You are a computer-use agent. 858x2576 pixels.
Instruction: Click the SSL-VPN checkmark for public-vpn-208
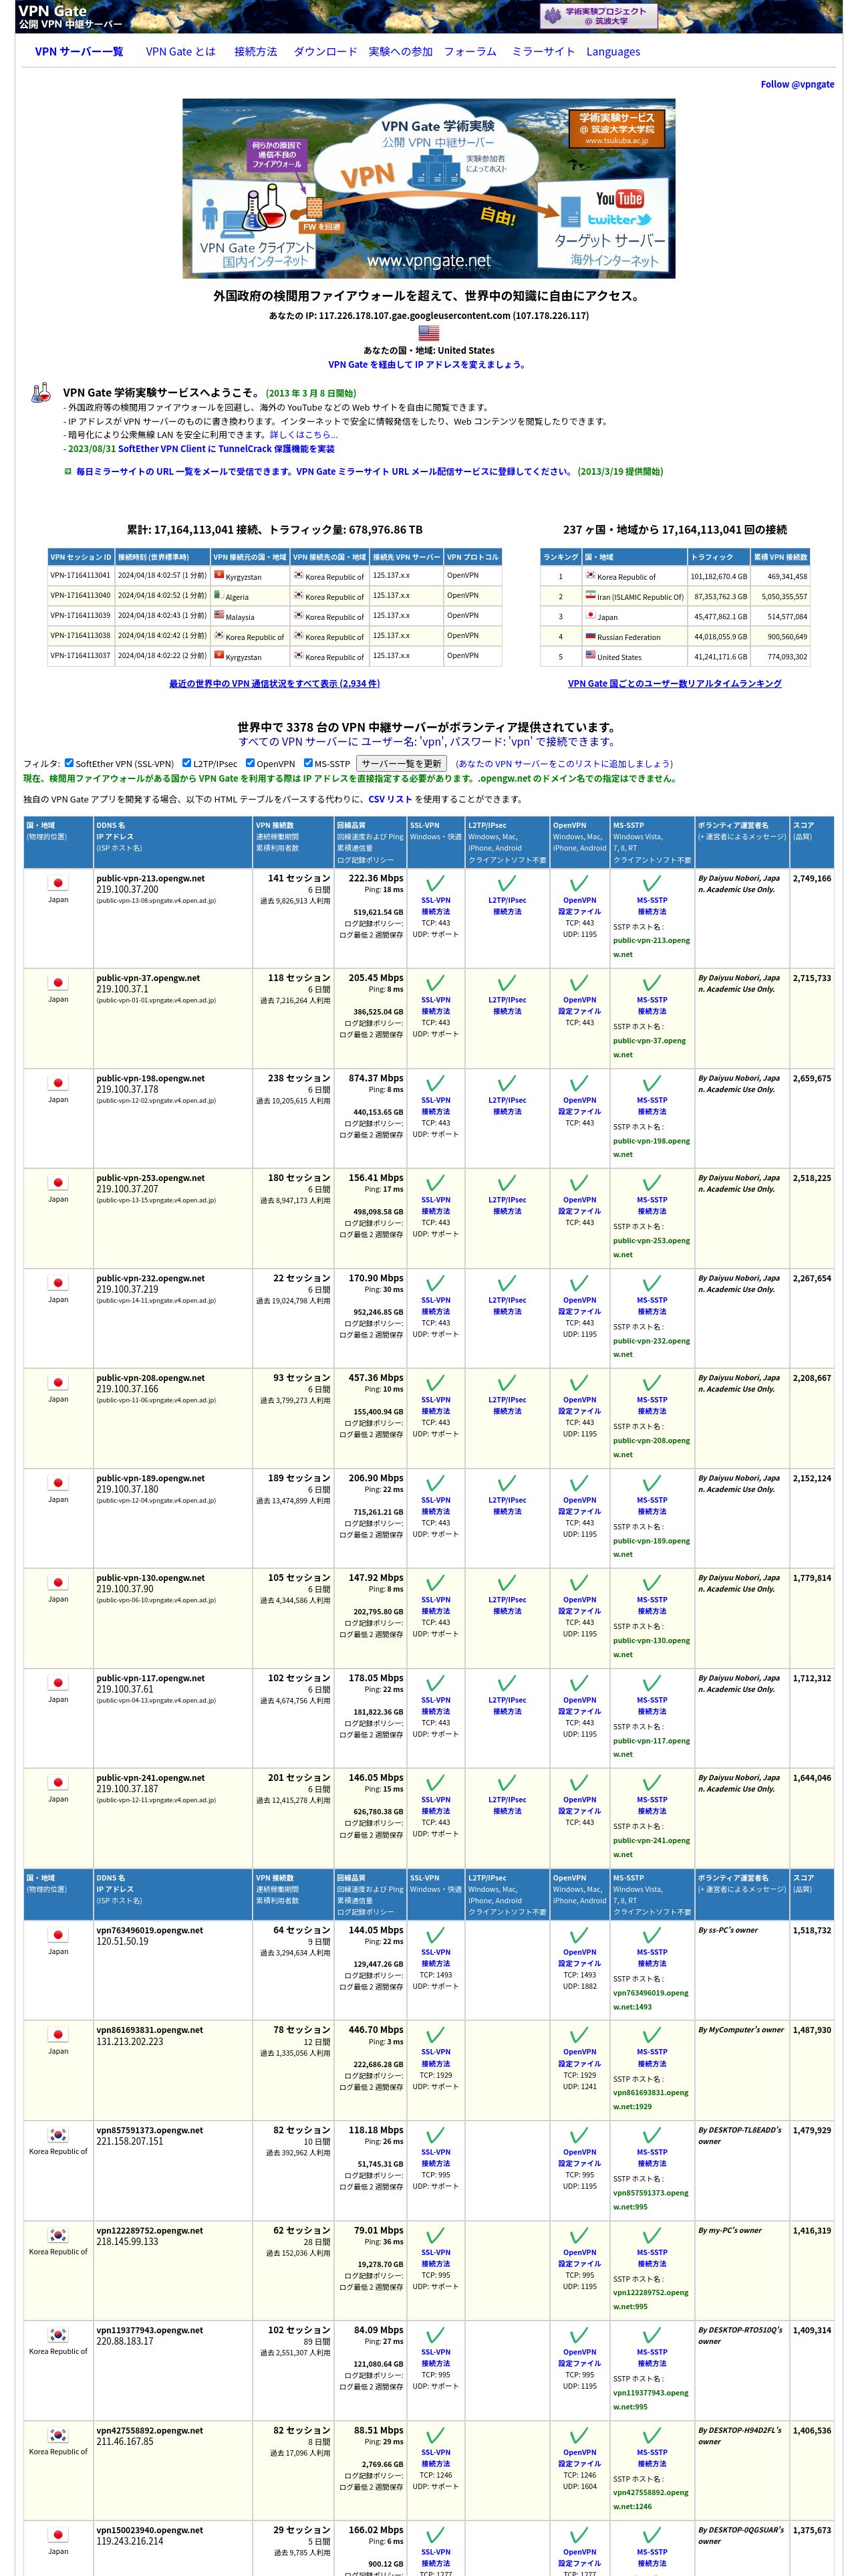click(436, 1384)
